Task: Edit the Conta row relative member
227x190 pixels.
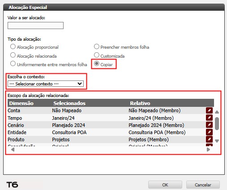Action: (209, 110)
